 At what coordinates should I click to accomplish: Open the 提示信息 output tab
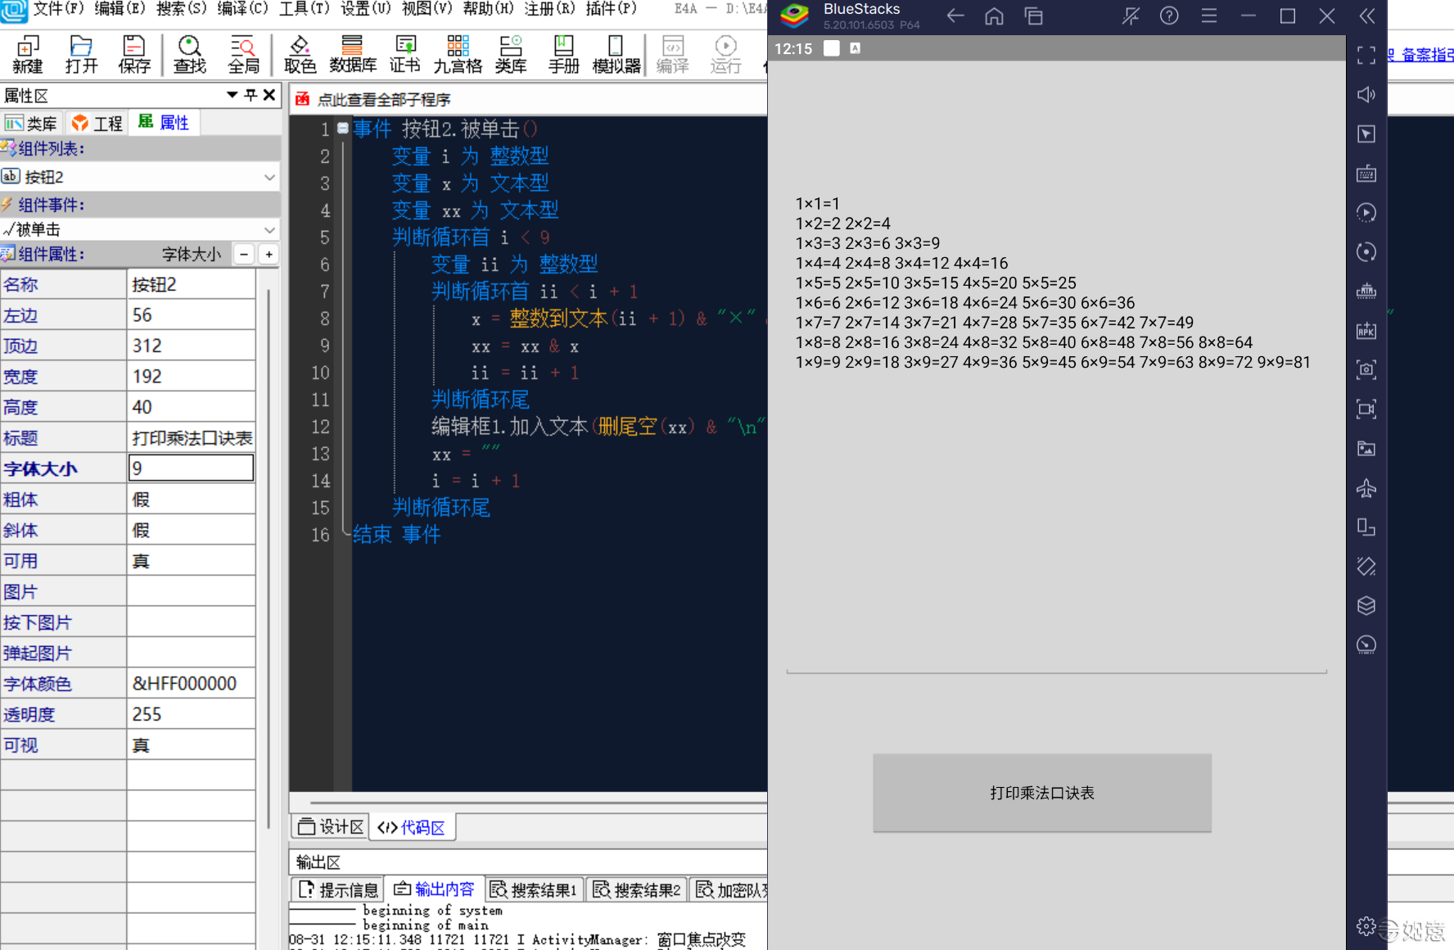pos(338,889)
